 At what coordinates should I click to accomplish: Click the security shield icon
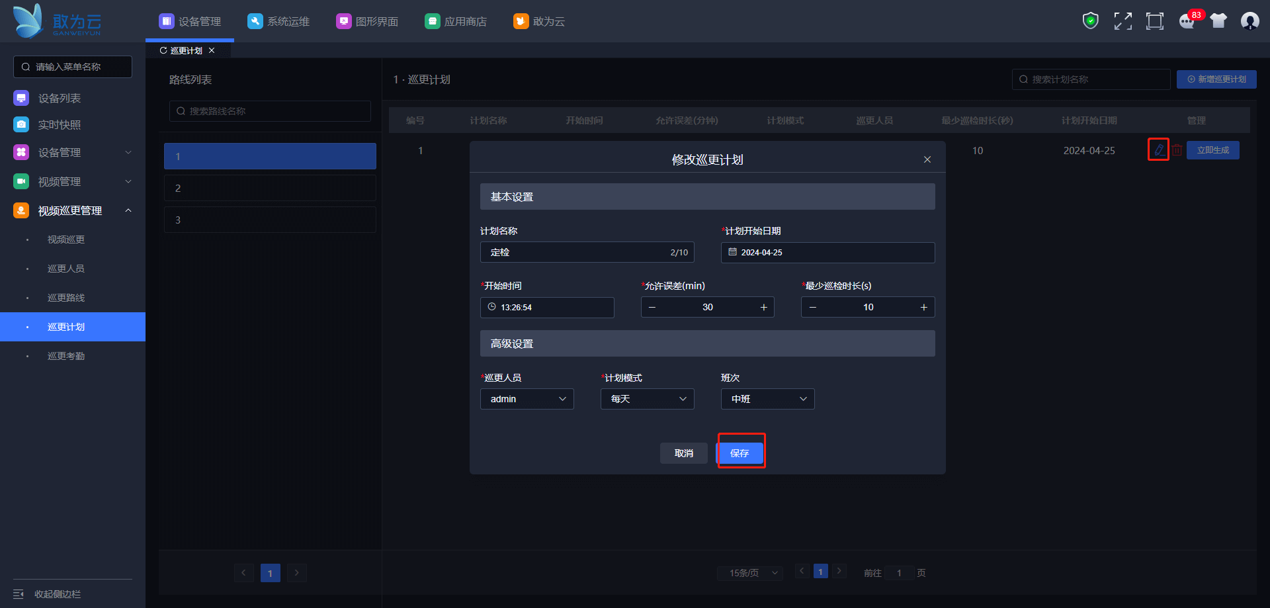pyautogui.click(x=1090, y=21)
